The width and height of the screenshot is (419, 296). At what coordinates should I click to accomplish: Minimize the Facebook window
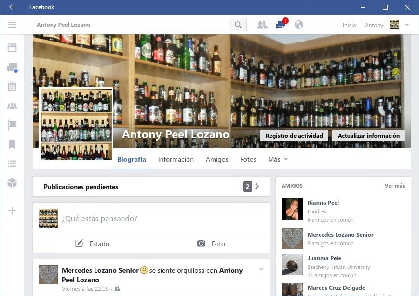click(x=363, y=7)
